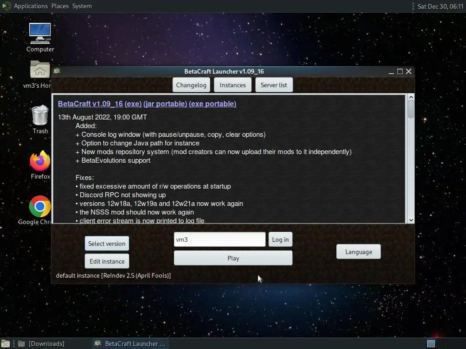Click the '13th August 2022, 19:00 GMT' text
466x349 pixels.
[x=102, y=117]
